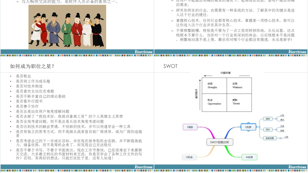Click bullet 是否达到技术的融会贯通
The image size is (308, 173).
(73, 127)
